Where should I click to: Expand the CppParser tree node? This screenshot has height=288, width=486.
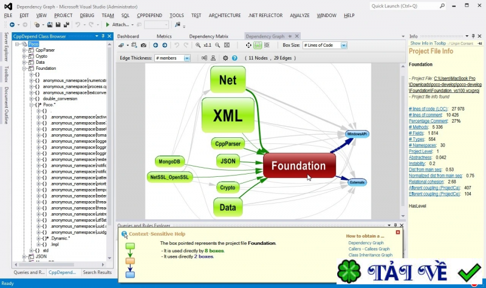24,50
